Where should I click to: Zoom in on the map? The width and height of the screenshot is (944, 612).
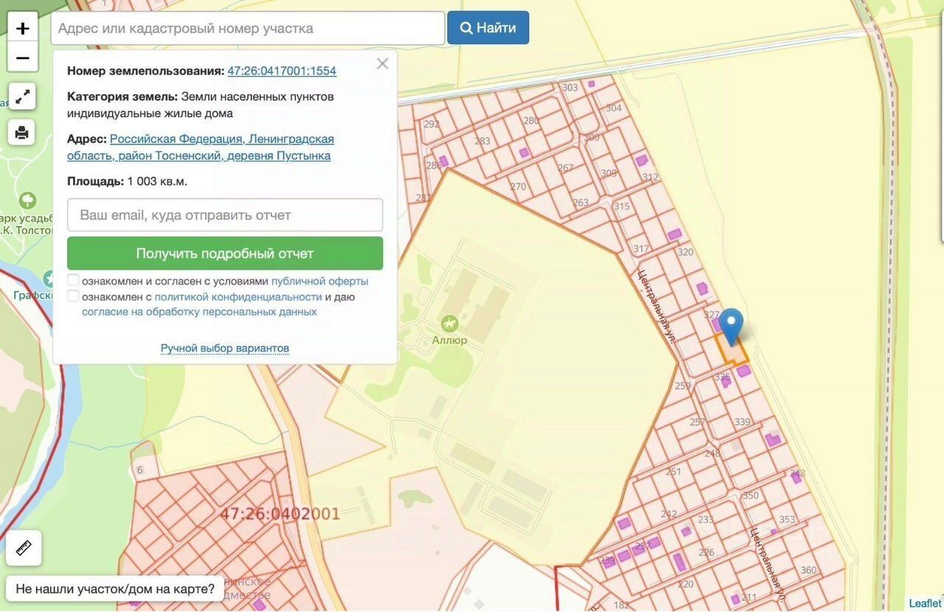(x=23, y=29)
